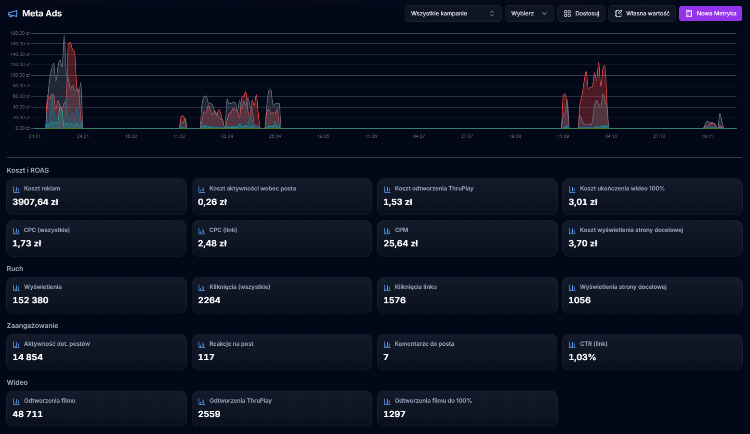
Task: Click the grid icon inside Dostosuj button
Action: 569,13
